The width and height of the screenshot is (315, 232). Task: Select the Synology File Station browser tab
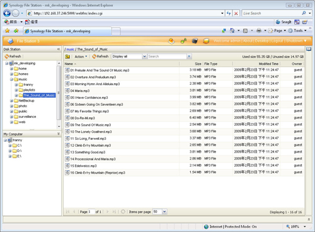pos(67,31)
